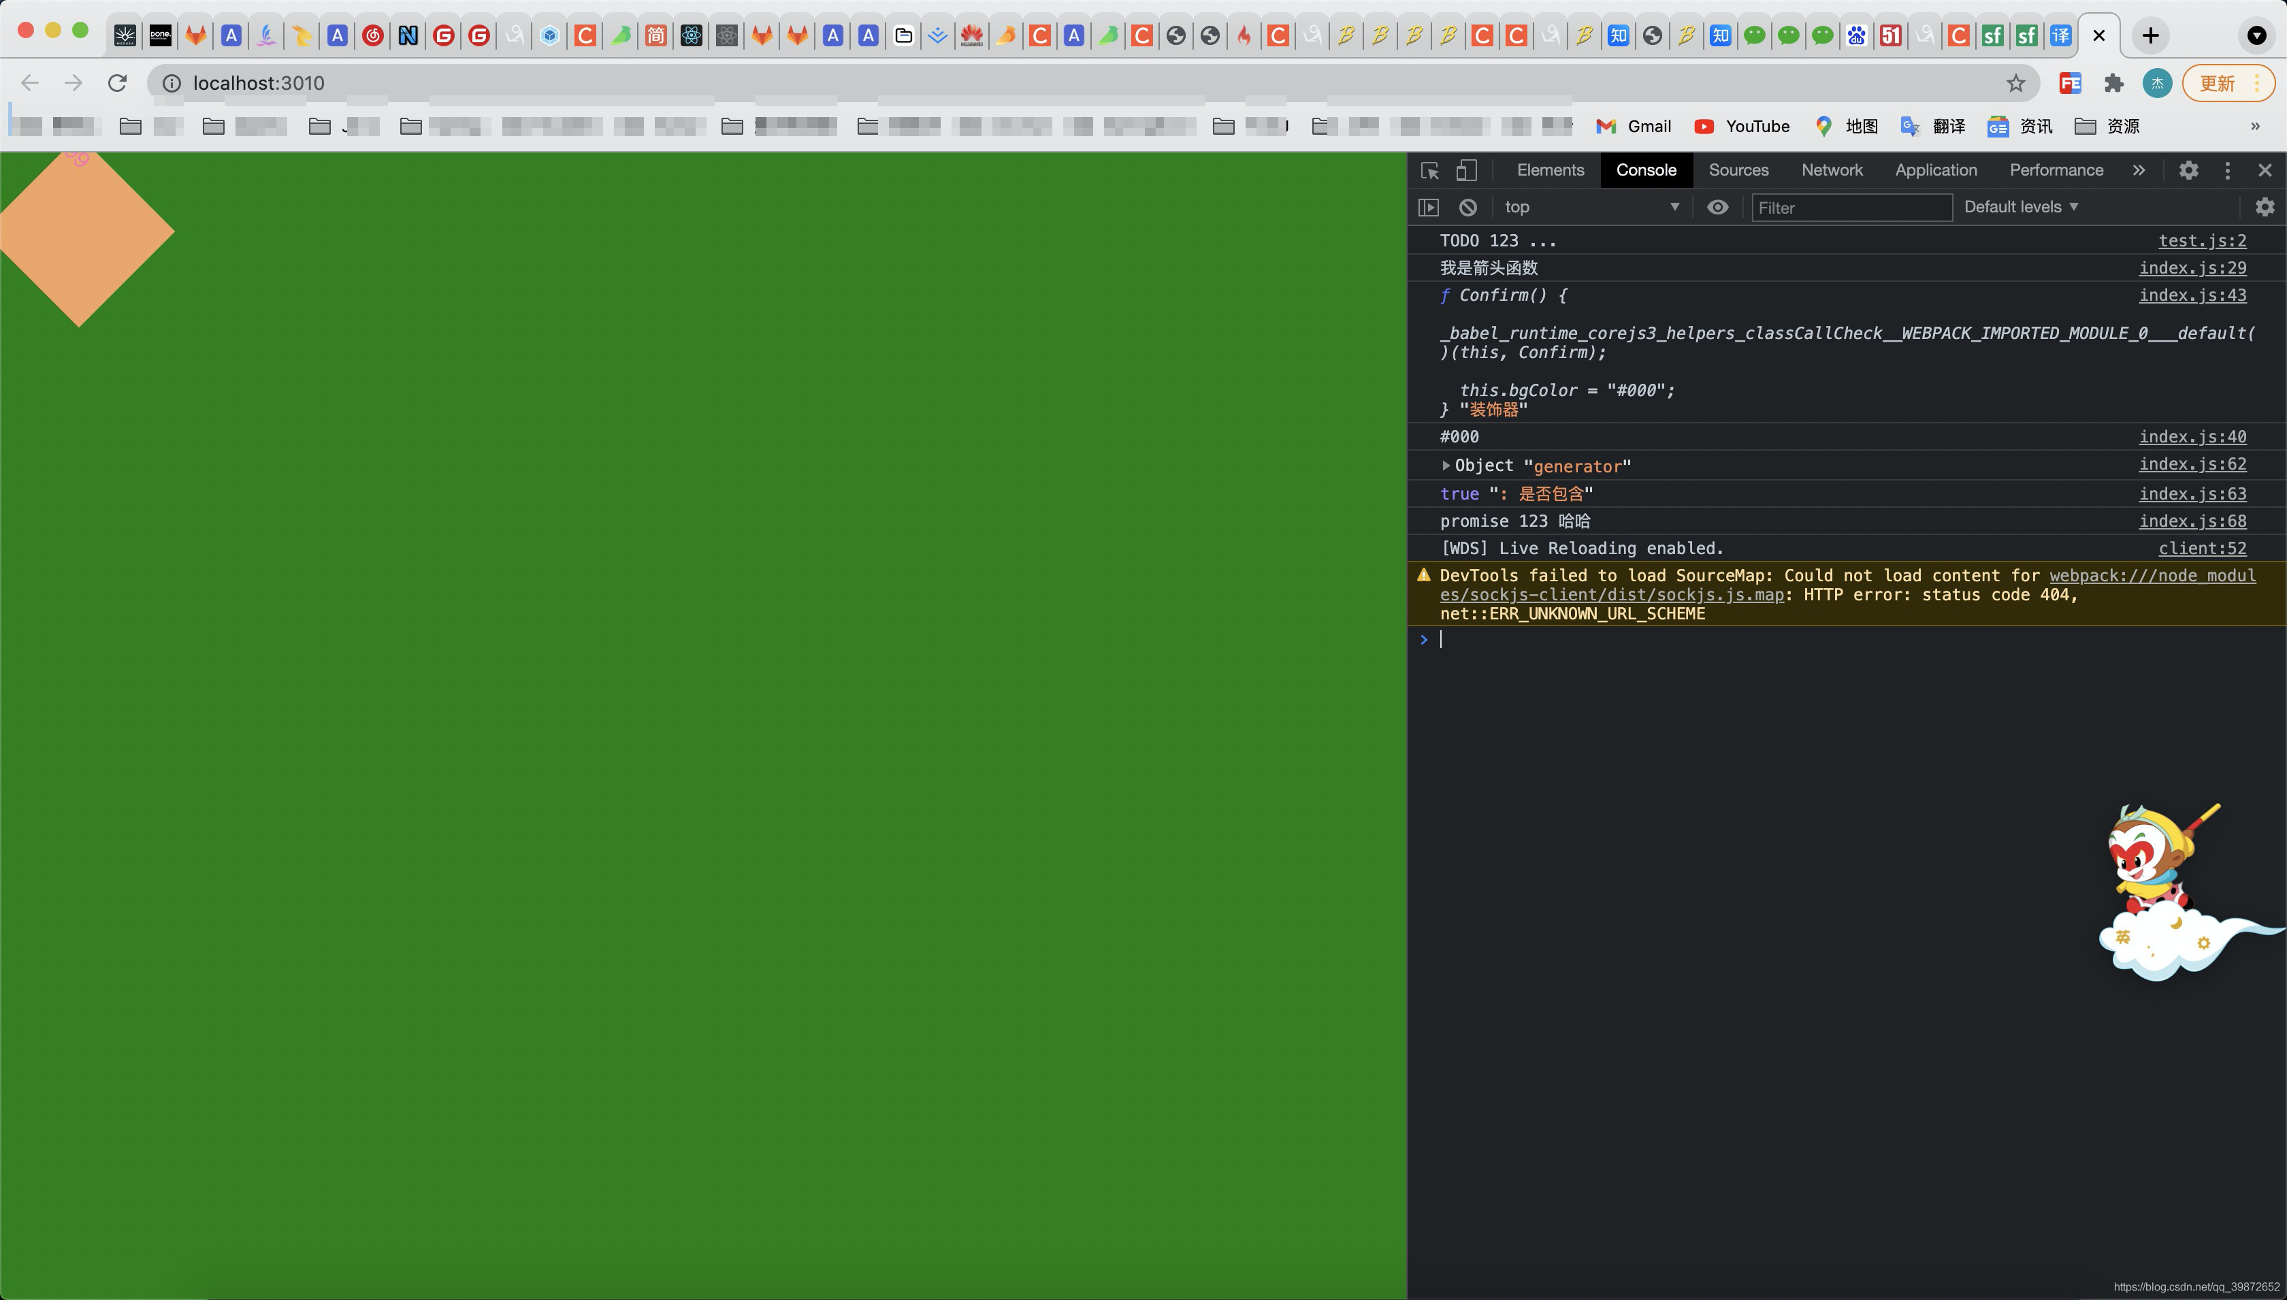Switch to the Baidu paw browser tab
2287x1300 pixels.
1856,35
